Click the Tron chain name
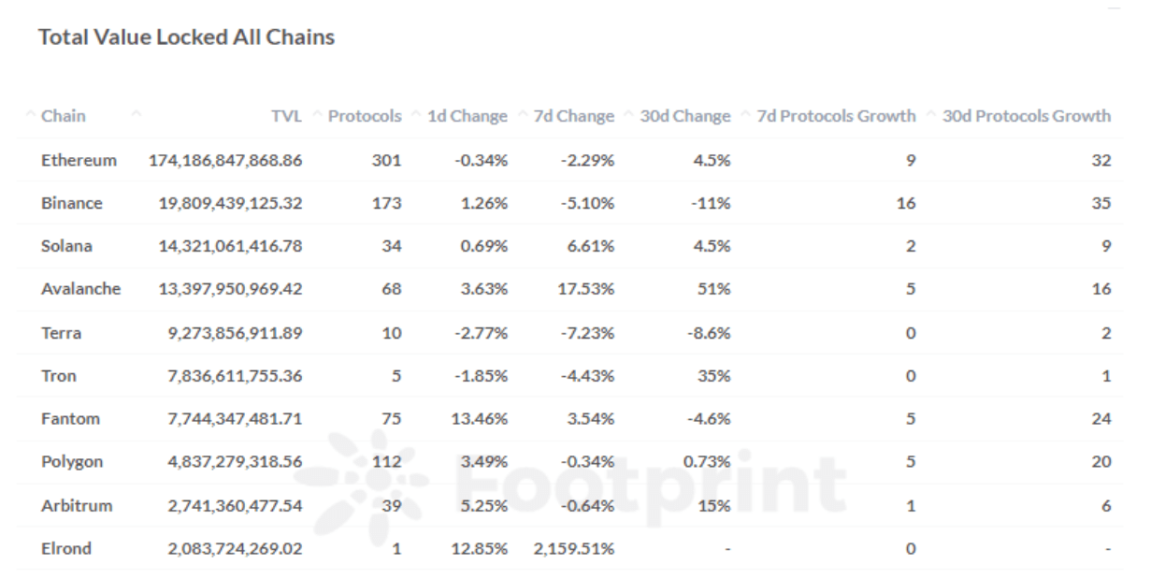1165x579 pixels. 59,376
